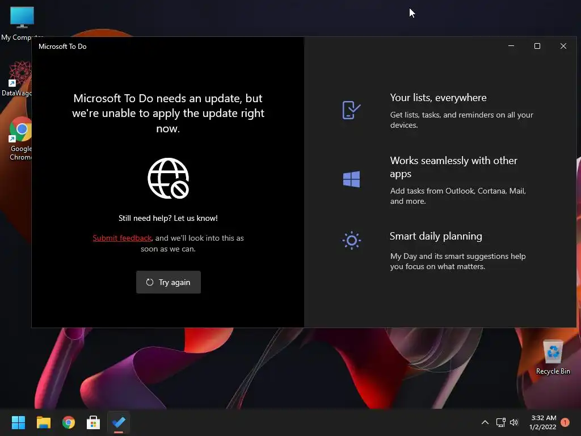Expand the hidden system tray icons chevron

(485, 422)
